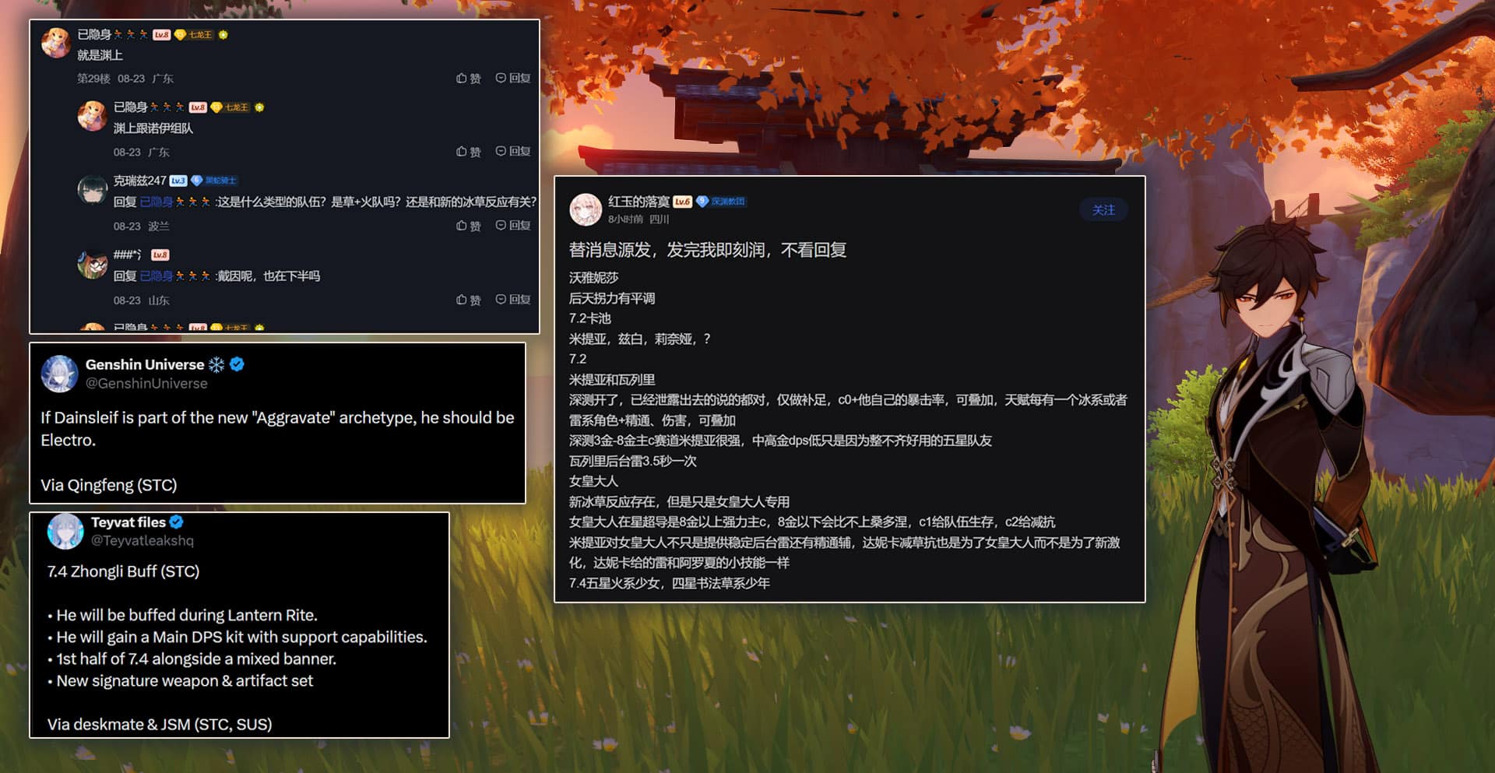This screenshot has width=1495, height=773.
Task: Like the "渊上跟诺伊组队" comment
Action: coord(468,152)
